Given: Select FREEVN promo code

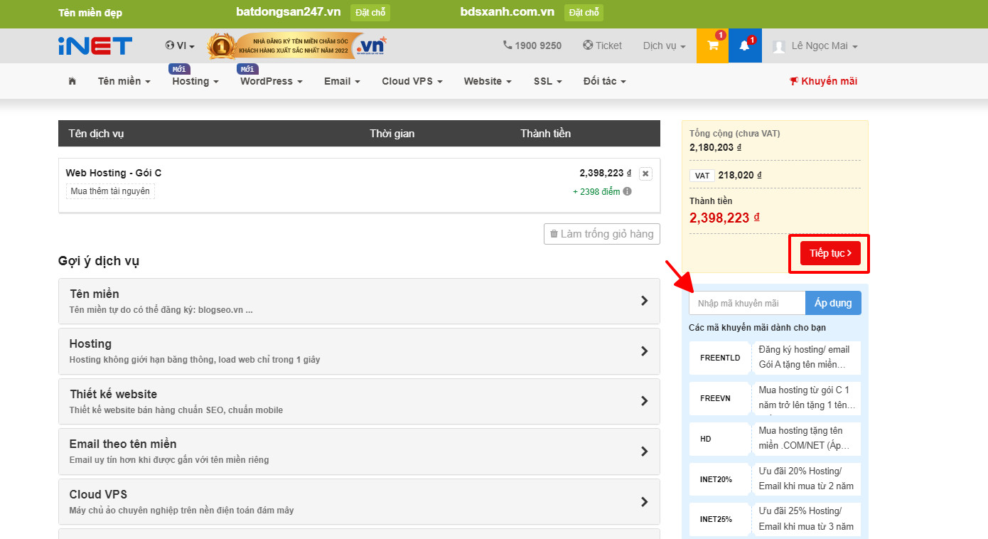Looking at the screenshot, I should pyautogui.click(x=775, y=398).
